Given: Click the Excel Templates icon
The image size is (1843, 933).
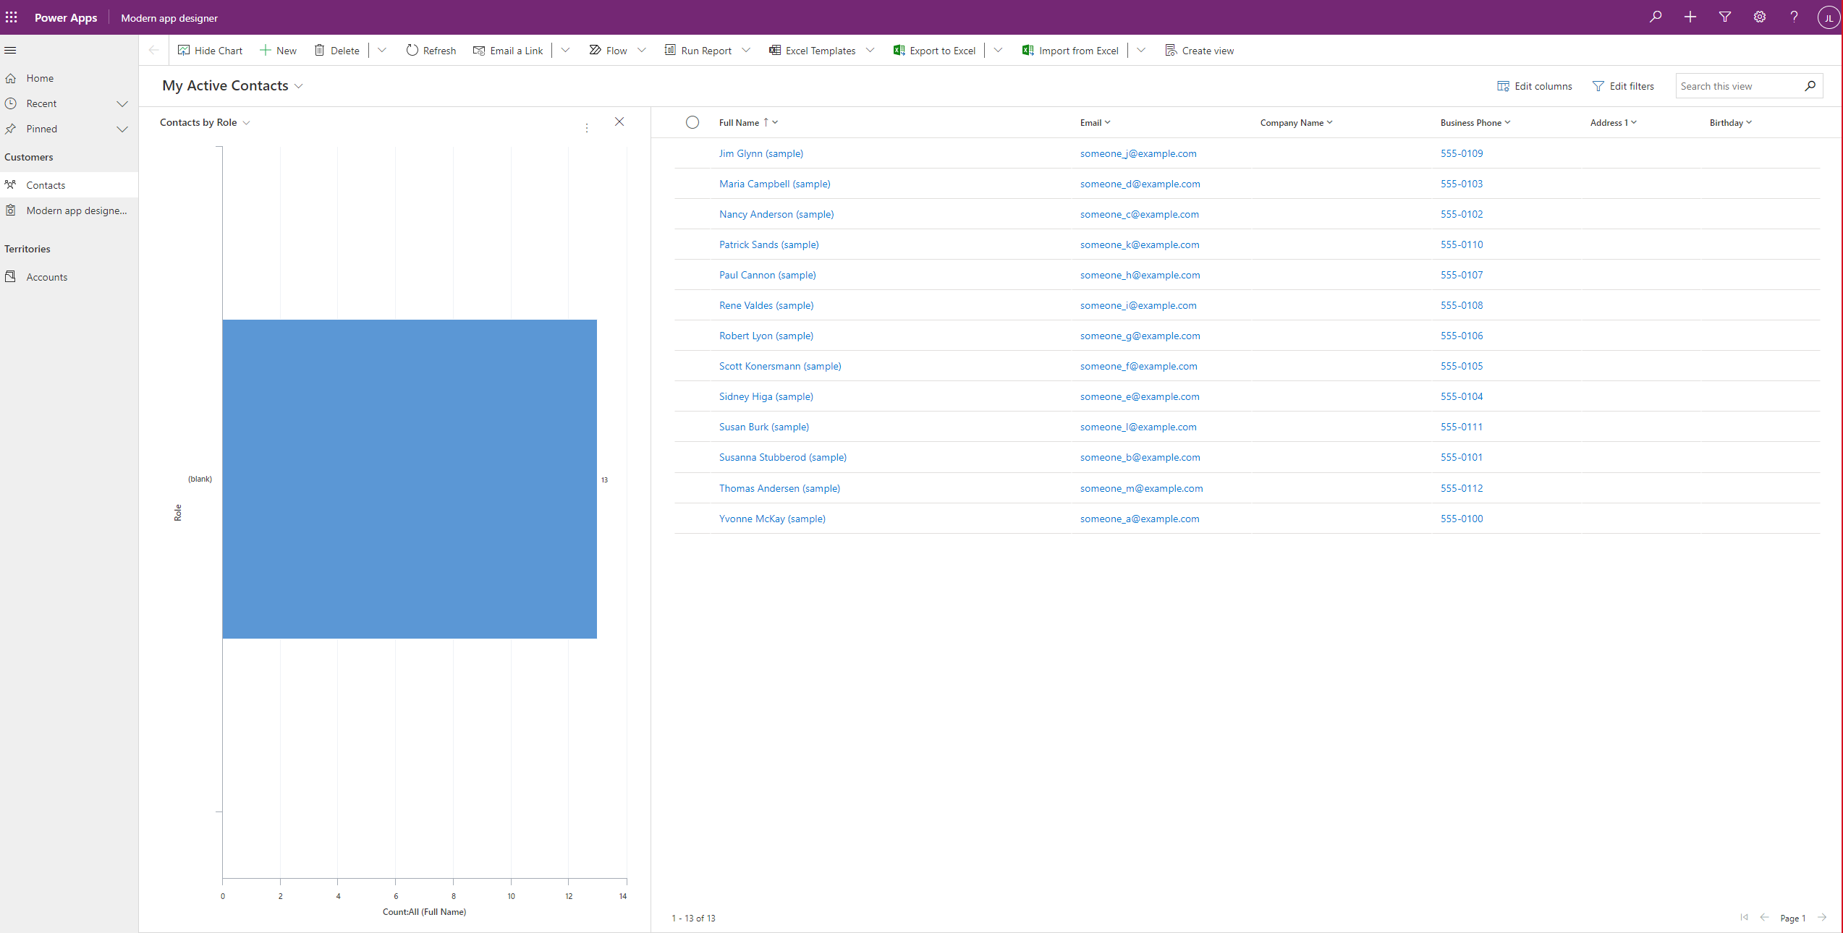Looking at the screenshot, I should point(771,50).
